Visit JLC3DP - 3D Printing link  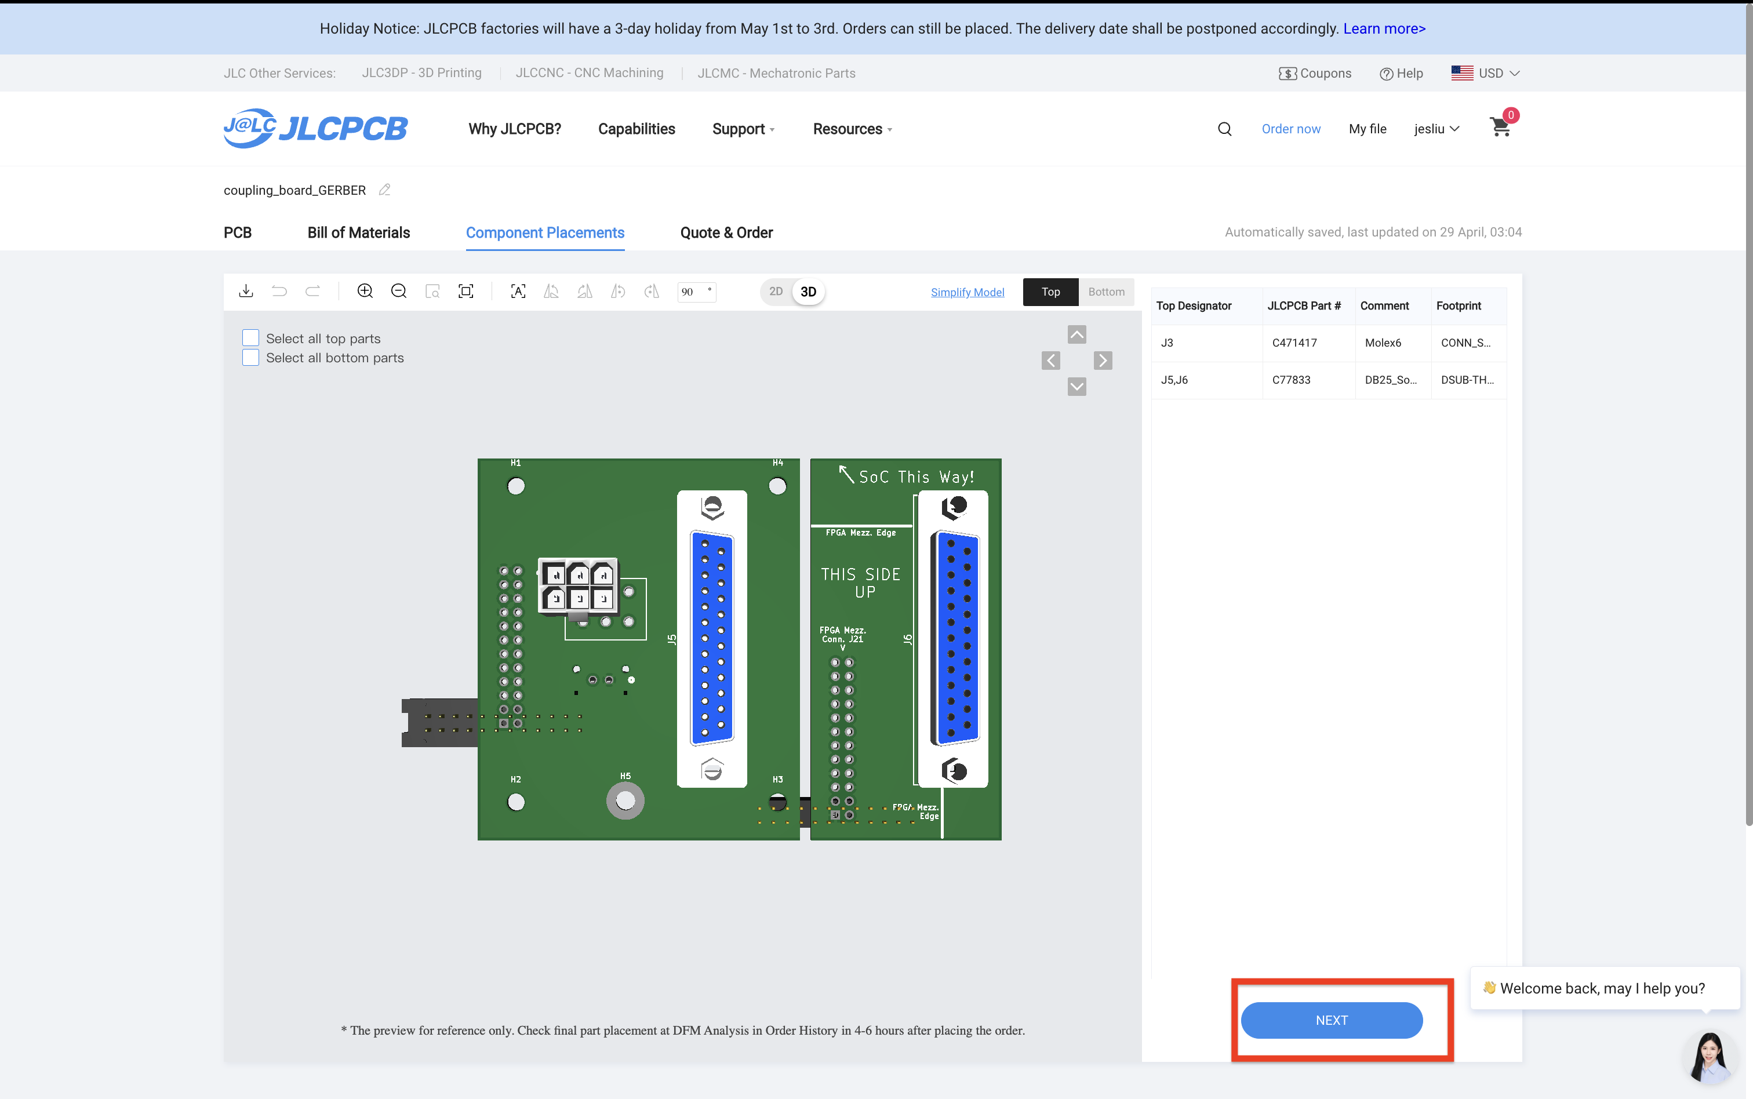click(x=421, y=72)
